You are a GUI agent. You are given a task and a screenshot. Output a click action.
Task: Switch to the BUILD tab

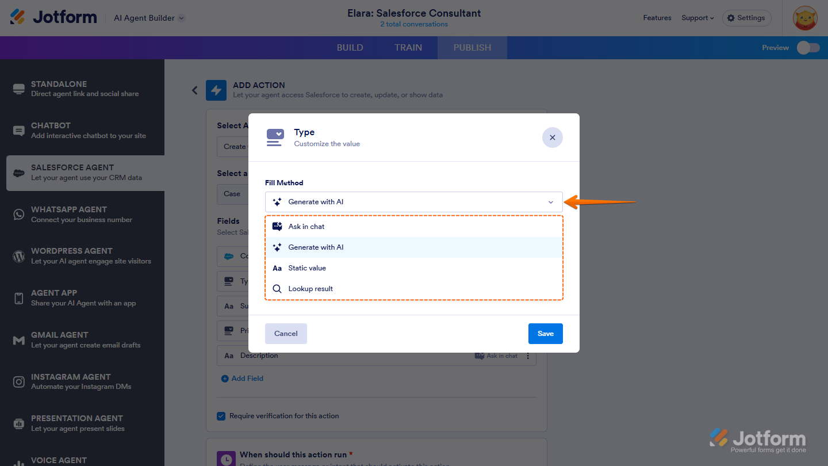pos(350,48)
